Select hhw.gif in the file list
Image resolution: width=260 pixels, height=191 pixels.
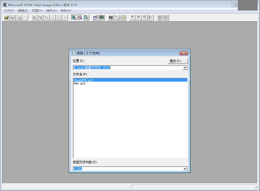tap(79, 84)
